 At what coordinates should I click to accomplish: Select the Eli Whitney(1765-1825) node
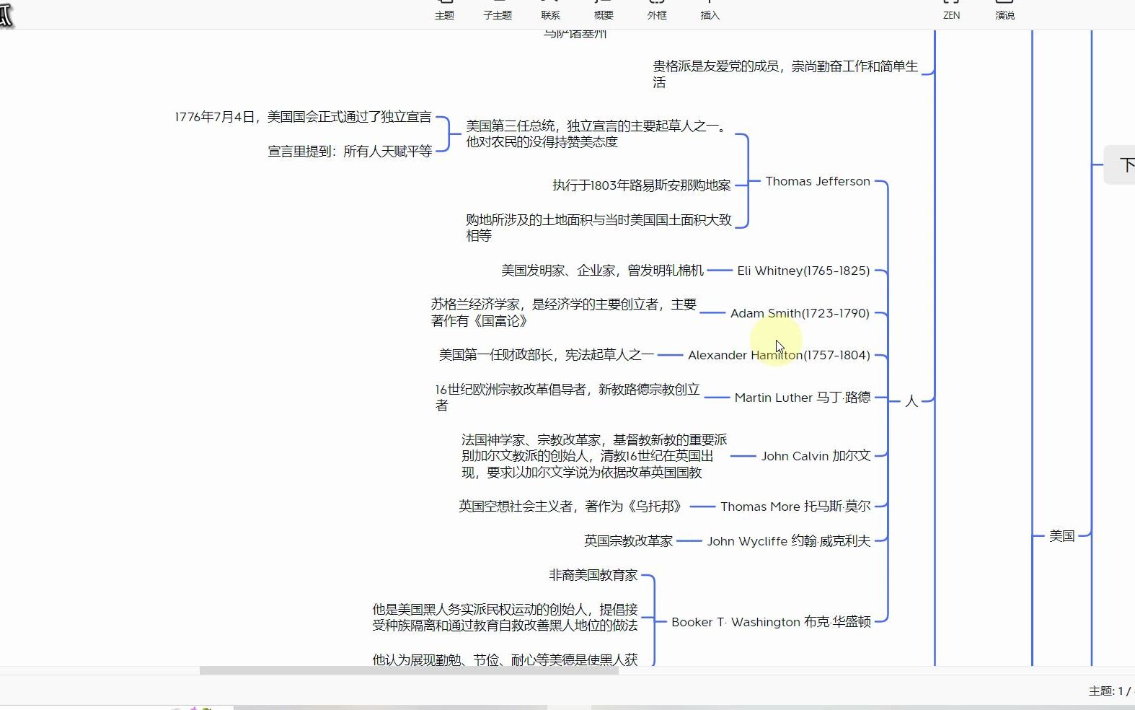803,271
